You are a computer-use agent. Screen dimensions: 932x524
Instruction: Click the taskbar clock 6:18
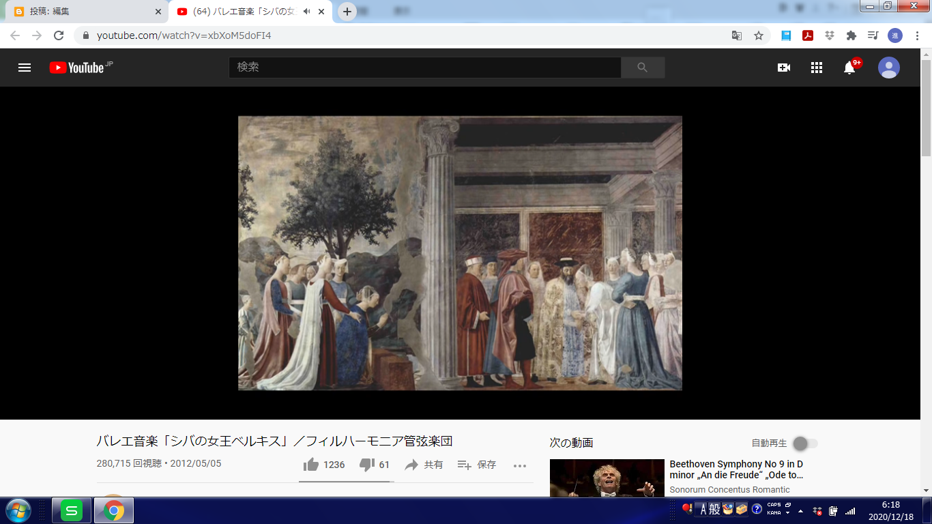point(890,505)
